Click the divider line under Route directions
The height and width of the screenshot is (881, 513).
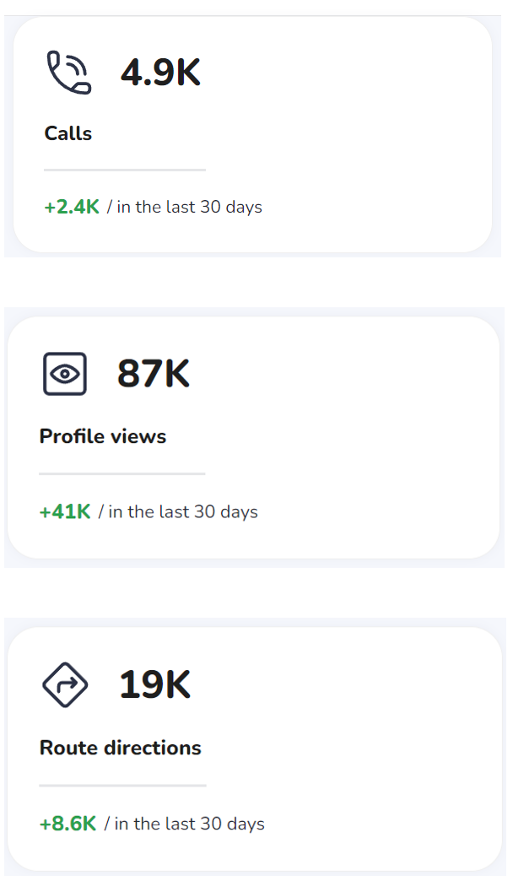pyautogui.click(x=122, y=786)
